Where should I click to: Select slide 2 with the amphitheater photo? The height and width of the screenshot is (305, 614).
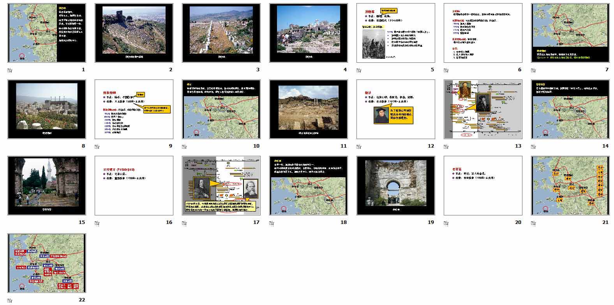coord(134,33)
